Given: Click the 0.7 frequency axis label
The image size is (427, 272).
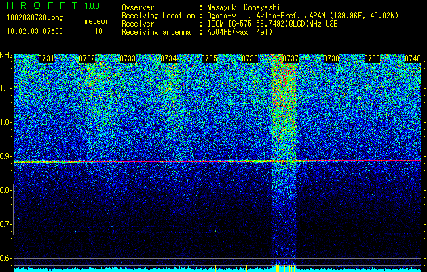Looking at the screenshot, I should click(x=5, y=224).
